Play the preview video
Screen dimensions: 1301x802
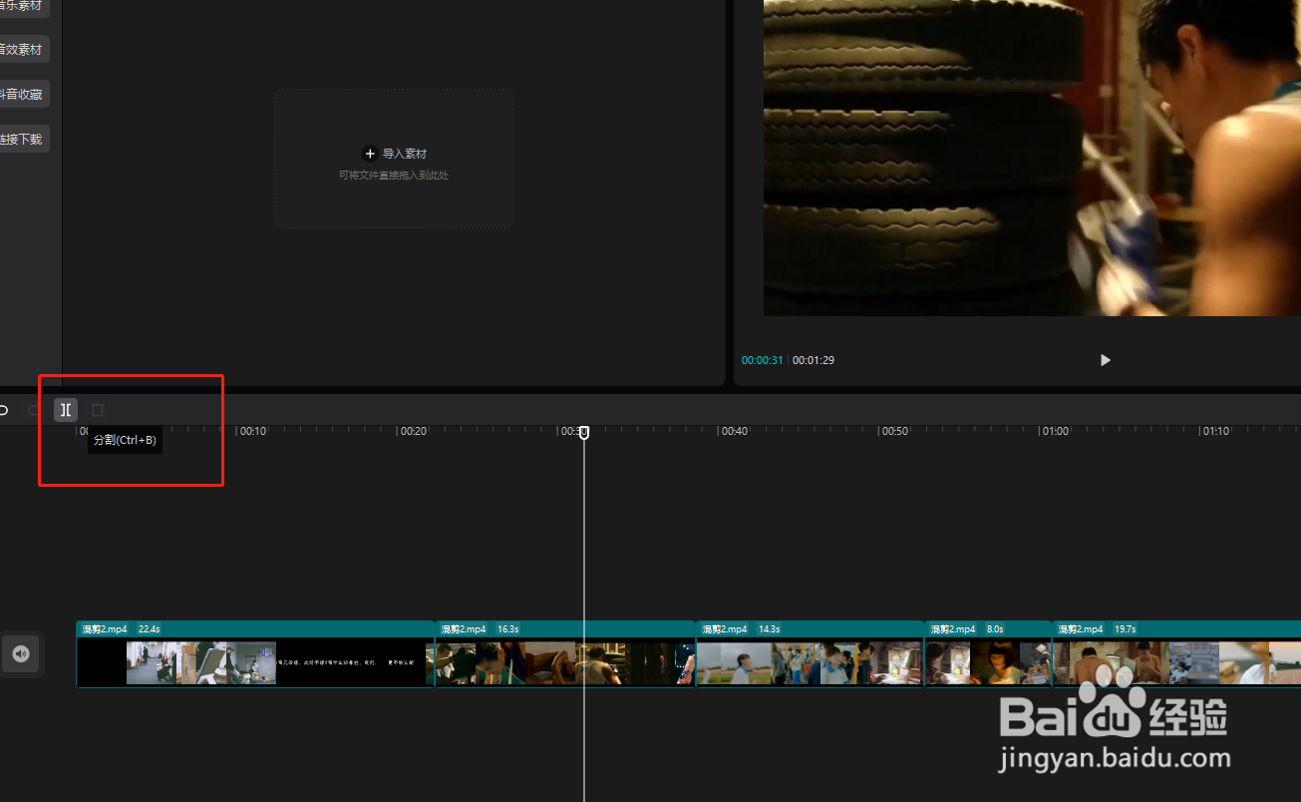pos(1105,360)
